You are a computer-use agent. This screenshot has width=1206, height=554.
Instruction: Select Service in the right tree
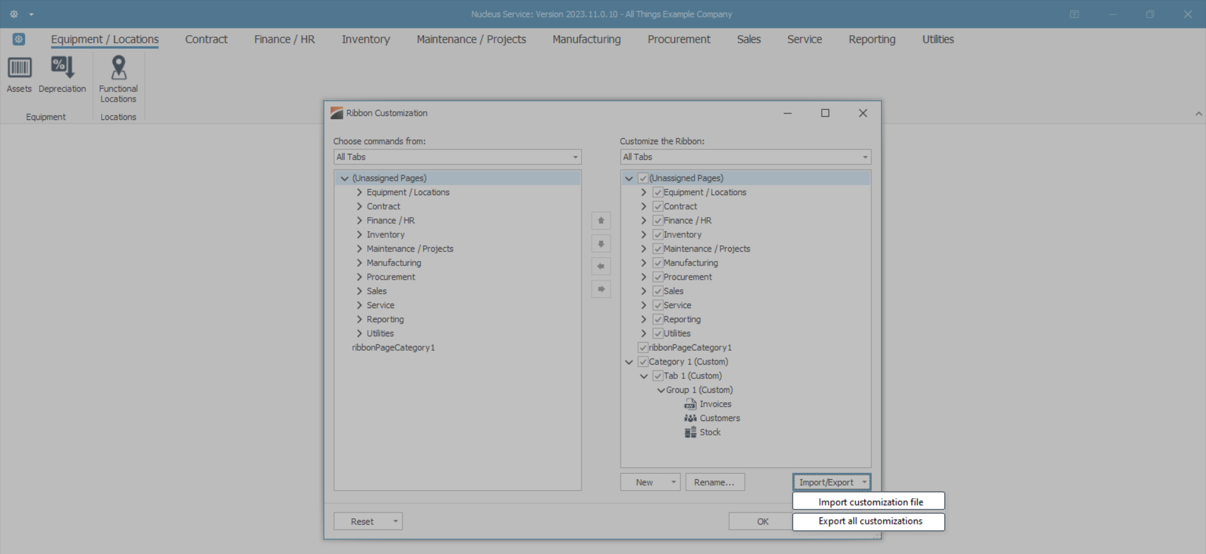[677, 306]
